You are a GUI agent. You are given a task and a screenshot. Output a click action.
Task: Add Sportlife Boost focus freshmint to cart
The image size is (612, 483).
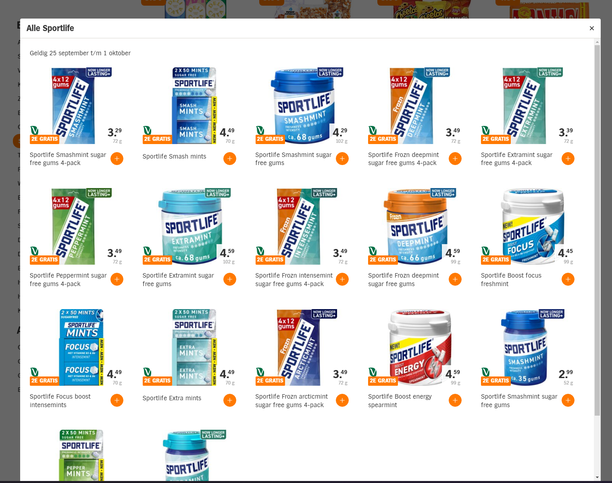pos(568,279)
